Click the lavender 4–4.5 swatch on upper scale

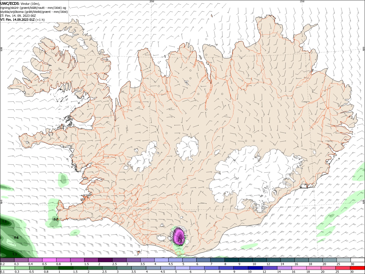pos(161,260)
